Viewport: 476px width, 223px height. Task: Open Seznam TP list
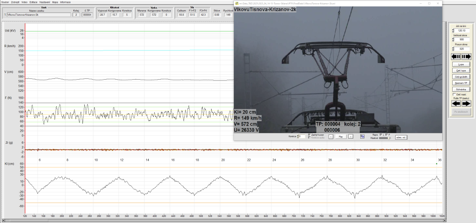coord(461,83)
